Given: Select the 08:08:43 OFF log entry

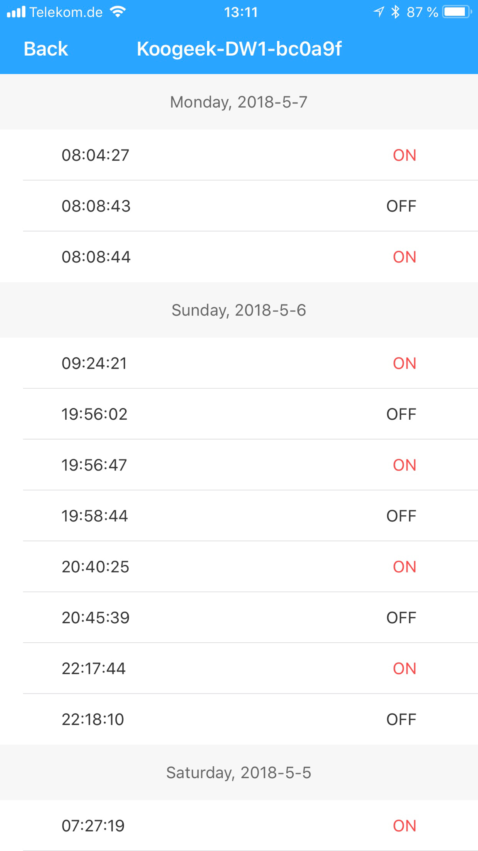Looking at the screenshot, I should [239, 206].
